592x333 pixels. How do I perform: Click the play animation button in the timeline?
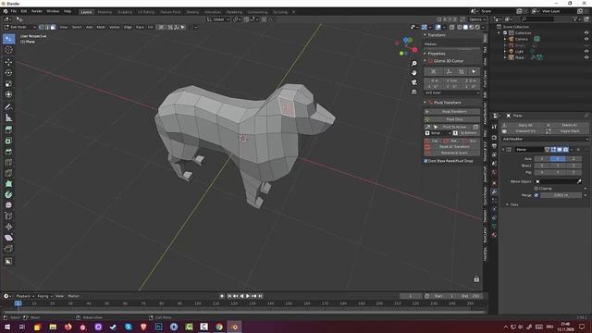[248, 296]
